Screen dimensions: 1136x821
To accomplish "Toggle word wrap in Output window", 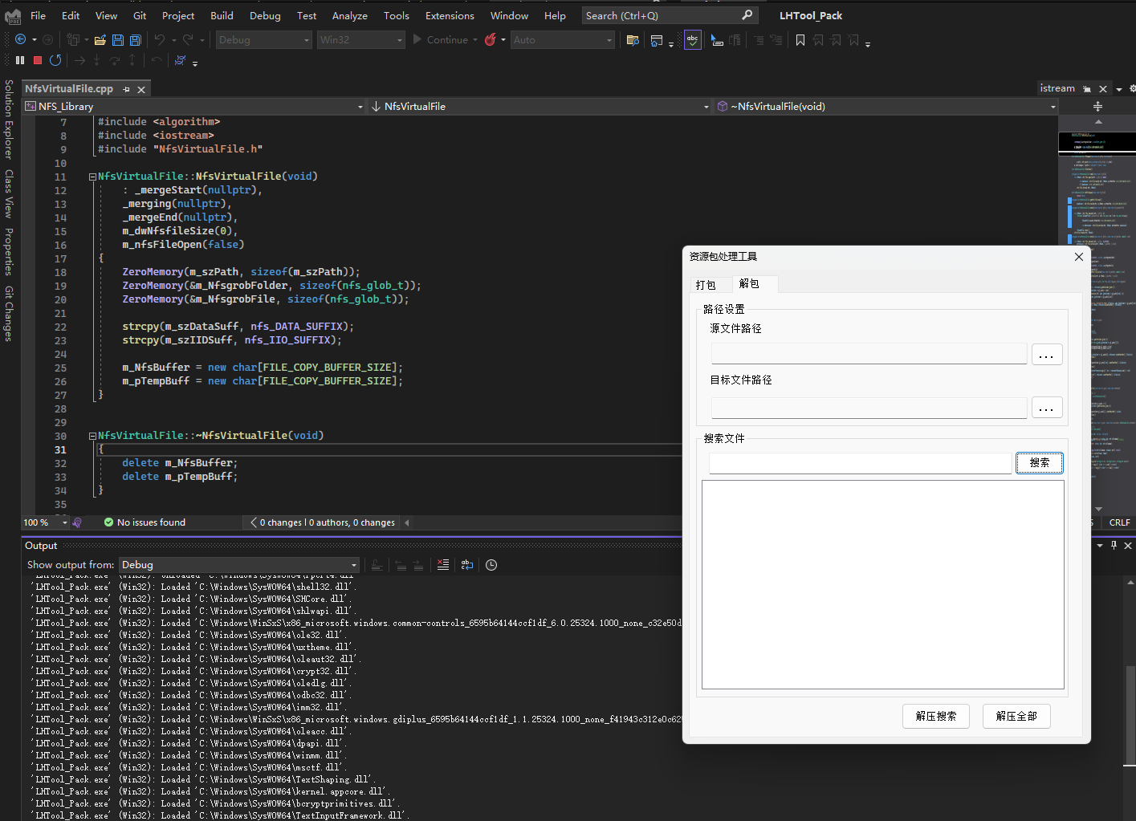I will 467,565.
